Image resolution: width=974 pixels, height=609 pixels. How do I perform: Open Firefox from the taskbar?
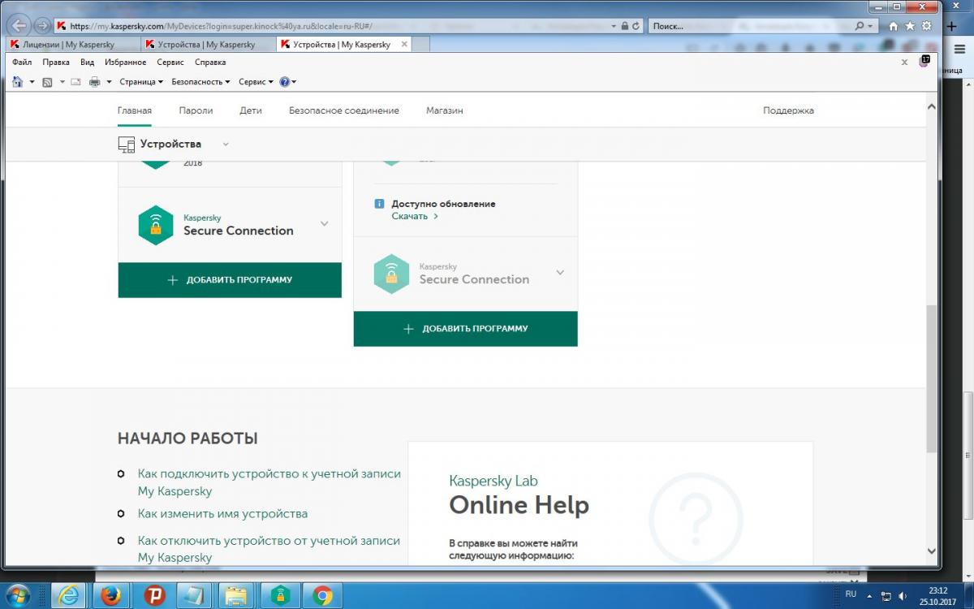[111, 596]
